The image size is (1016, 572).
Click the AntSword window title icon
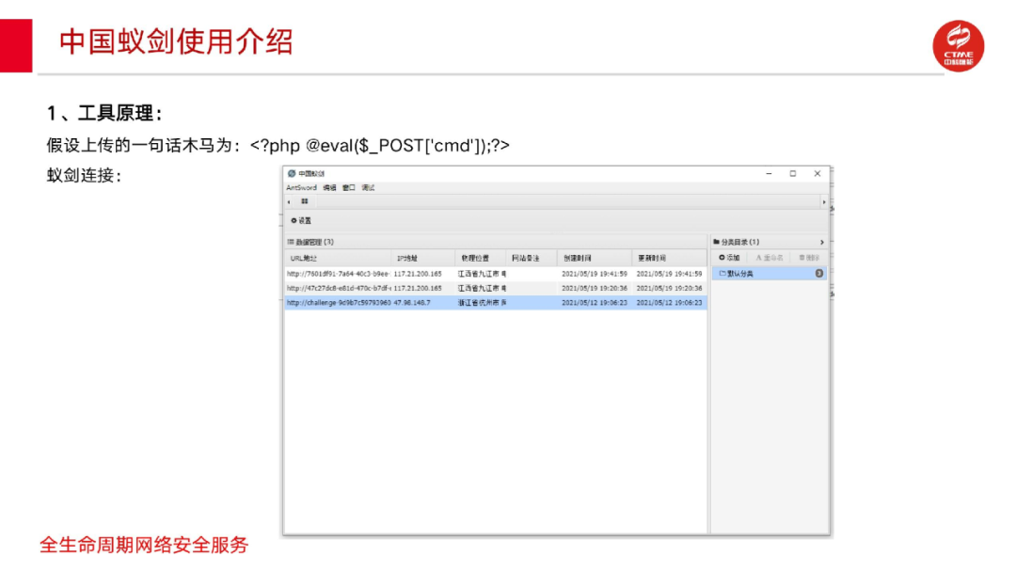pyautogui.click(x=292, y=174)
